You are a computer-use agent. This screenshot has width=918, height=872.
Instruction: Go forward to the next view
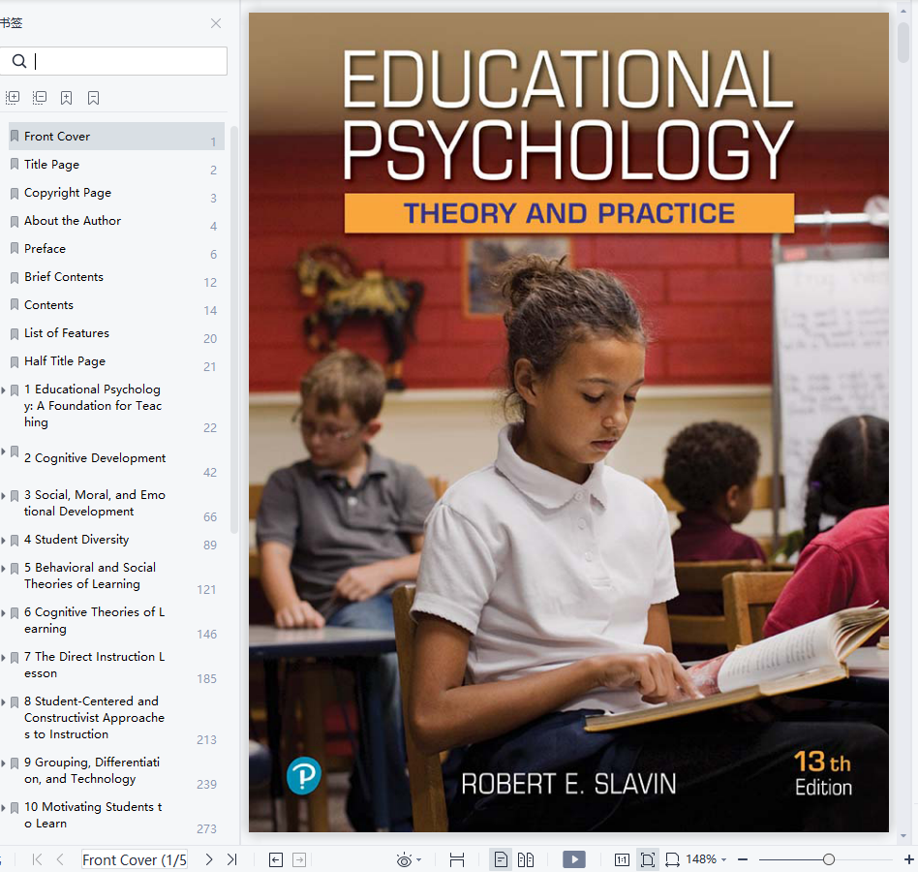tap(299, 859)
